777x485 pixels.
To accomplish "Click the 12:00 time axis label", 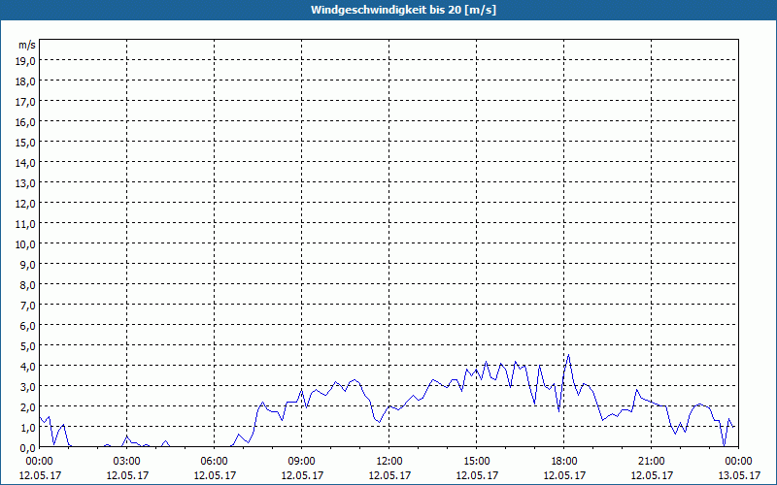I will pyautogui.click(x=389, y=462).
